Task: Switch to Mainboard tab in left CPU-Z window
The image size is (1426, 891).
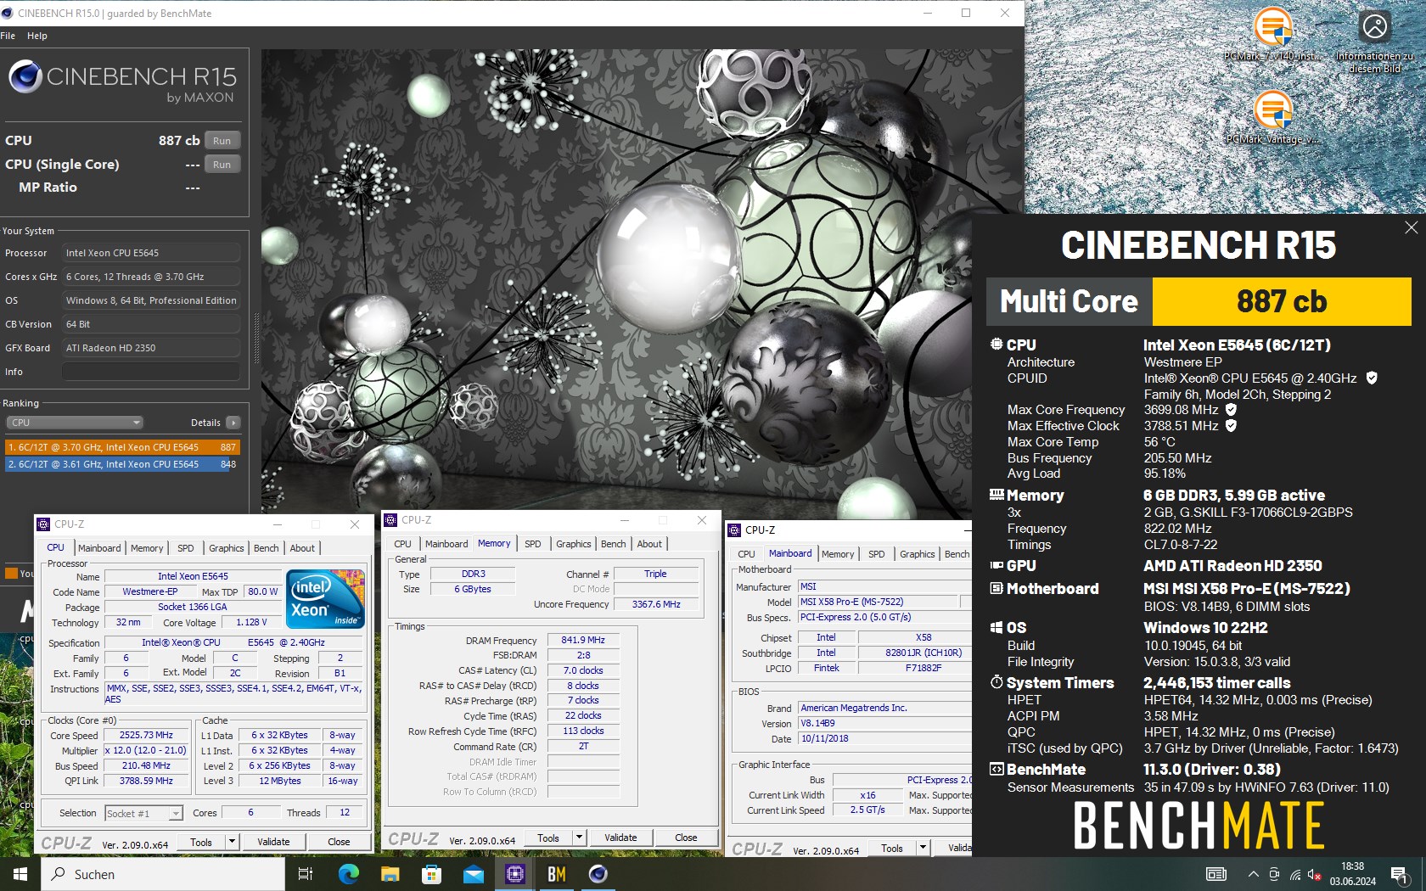Action: click(x=99, y=548)
